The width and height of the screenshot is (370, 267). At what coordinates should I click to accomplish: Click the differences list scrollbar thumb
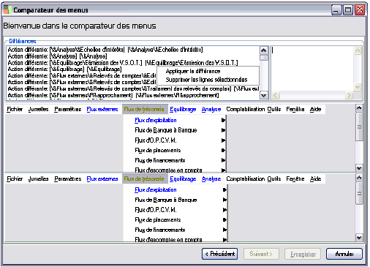point(263,58)
